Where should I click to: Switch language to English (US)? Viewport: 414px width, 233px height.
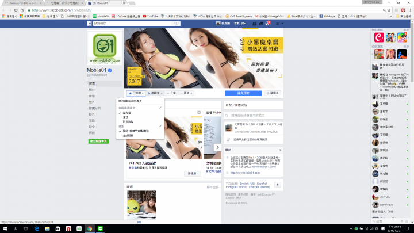[x=247, y=184]
